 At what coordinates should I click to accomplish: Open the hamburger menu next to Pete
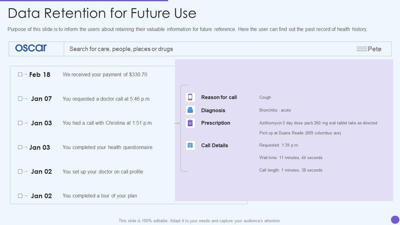(362, 49)
